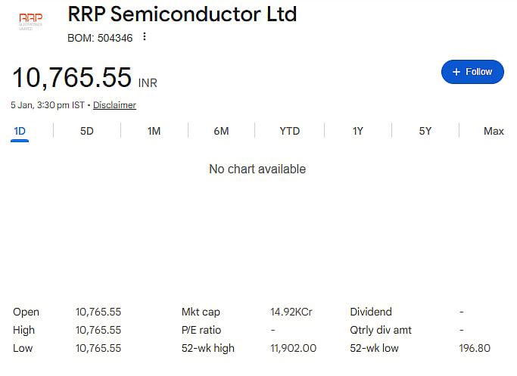This screenshot has width=517, height=376.
Task: Click the 52-wk high value 11,902.00
Action: tap(293, 348)
